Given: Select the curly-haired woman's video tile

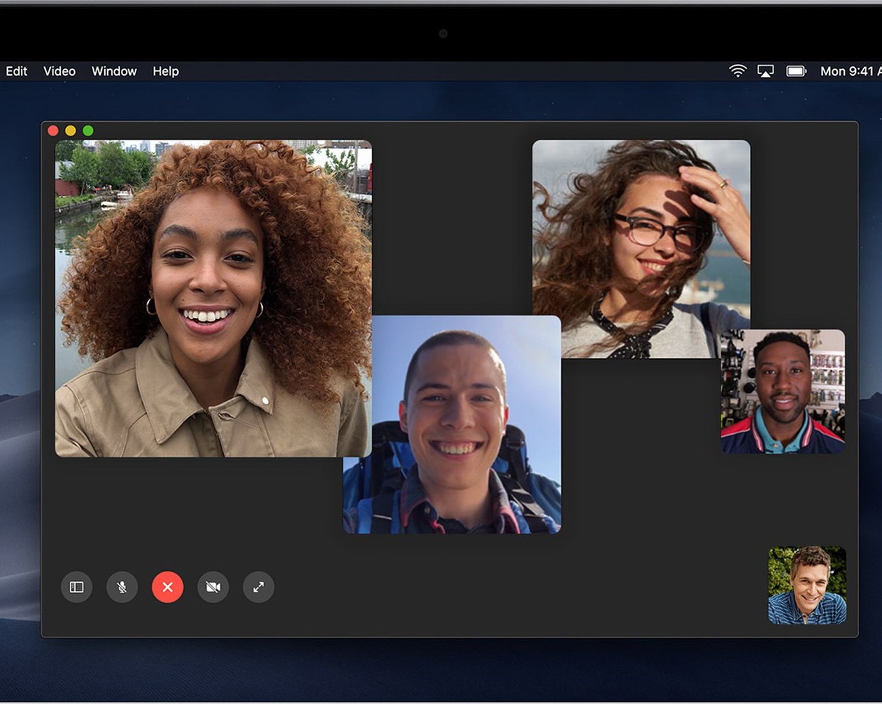Looking at the screenshot, I should coord(213,299).
